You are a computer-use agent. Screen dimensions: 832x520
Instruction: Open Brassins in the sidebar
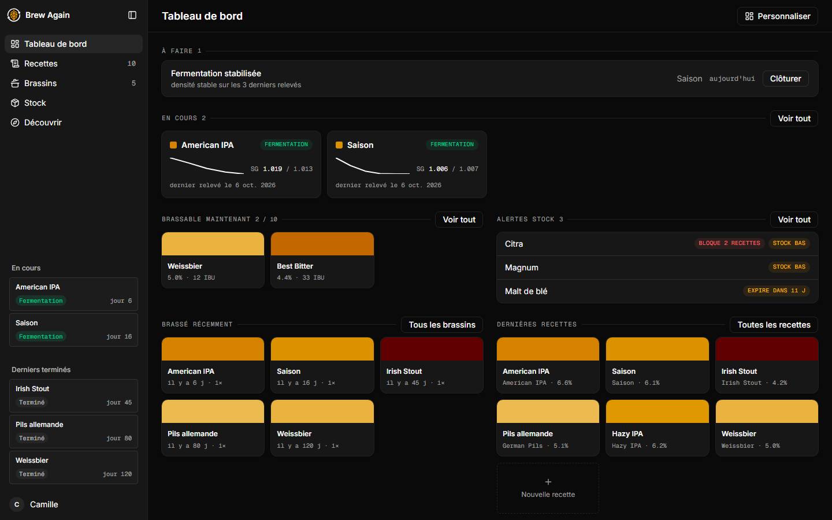[x=73, y=83]
